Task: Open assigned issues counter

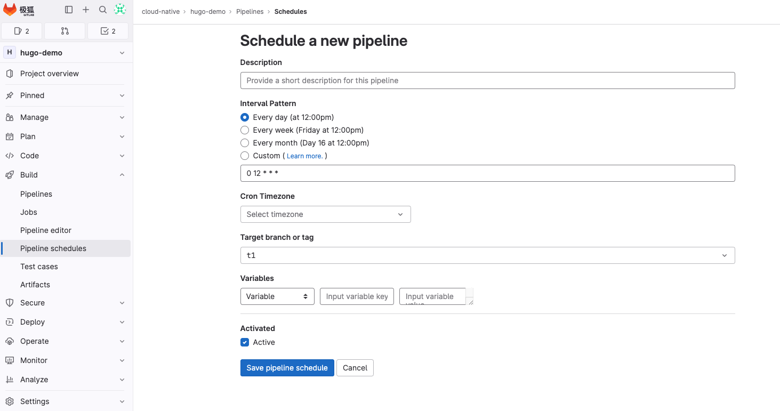Action: (22, 31)
